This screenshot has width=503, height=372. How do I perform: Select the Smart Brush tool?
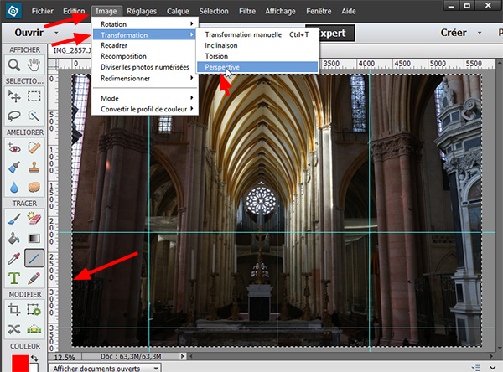[x=14, y=167]
